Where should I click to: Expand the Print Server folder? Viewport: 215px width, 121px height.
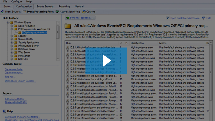click(x=12, y=56)
